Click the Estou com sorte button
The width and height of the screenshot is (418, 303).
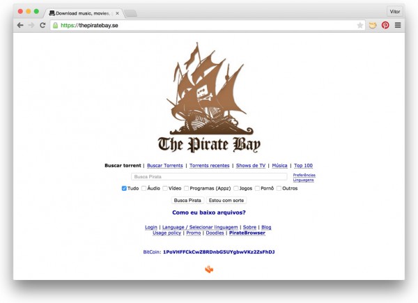pos(226,201)
